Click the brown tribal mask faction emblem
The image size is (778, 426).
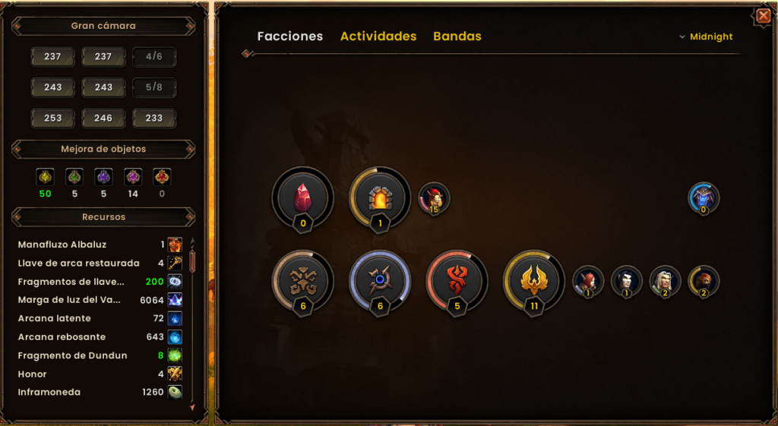tap(302, 281)
